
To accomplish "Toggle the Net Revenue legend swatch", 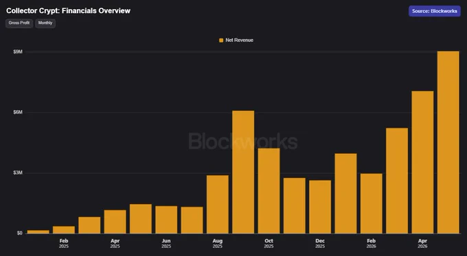I will coord(221,40).
